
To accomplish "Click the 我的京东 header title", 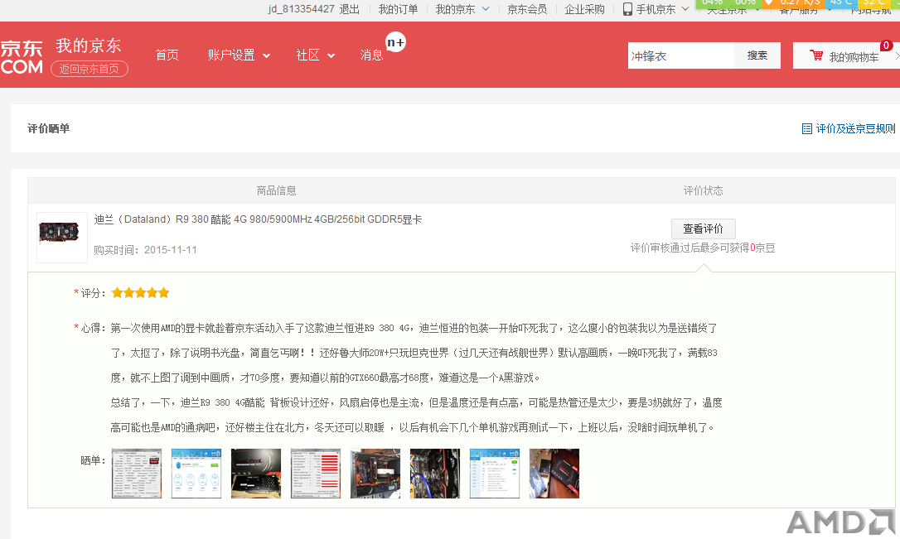I will pyautogui.click(x=89, y=46).
